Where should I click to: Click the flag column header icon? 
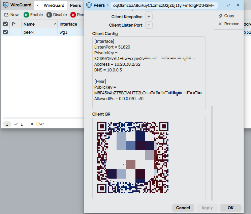click(x=13, y=24)
